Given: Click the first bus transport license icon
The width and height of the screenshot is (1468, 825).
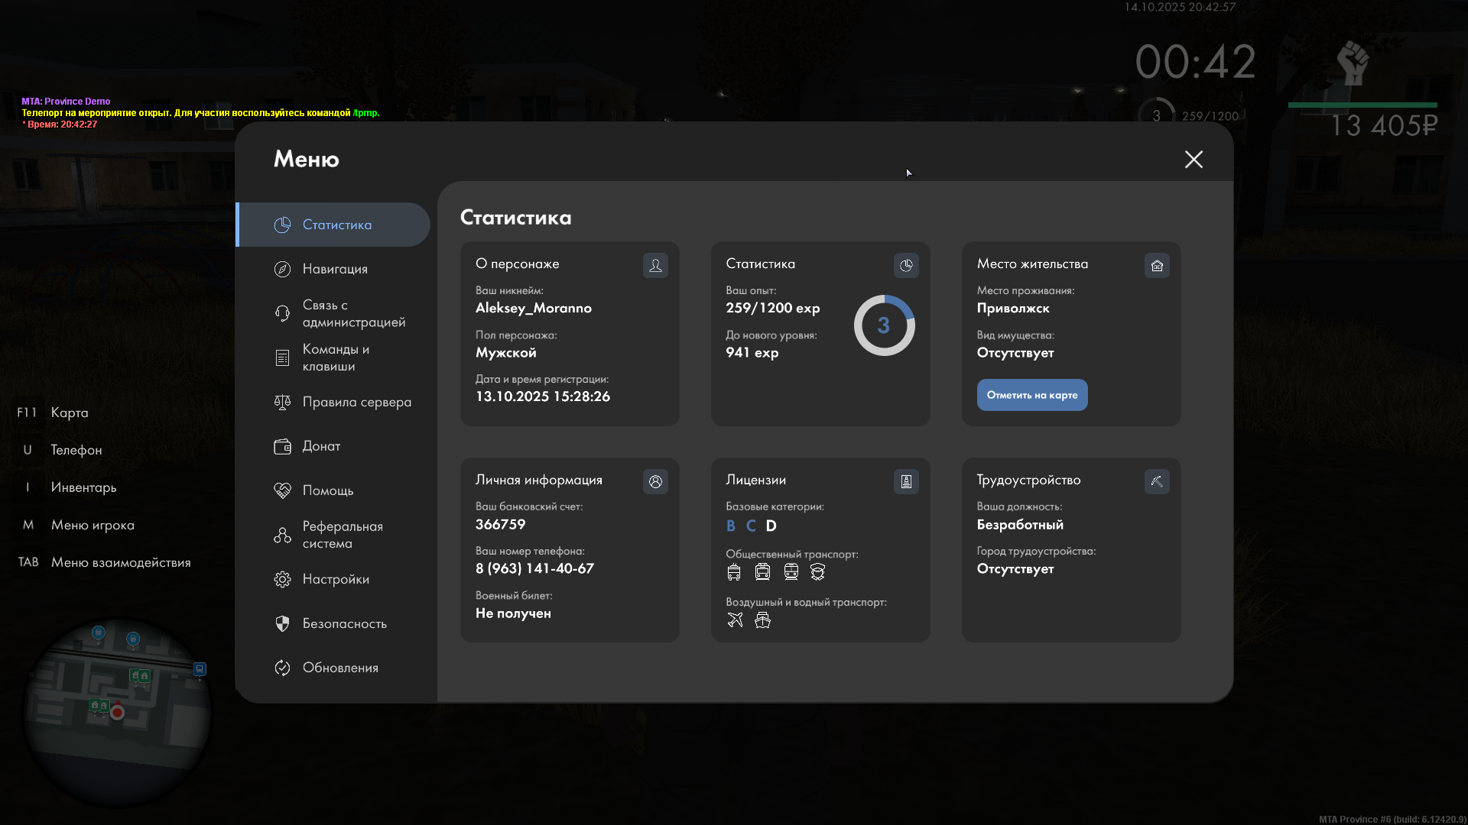Looking at the screenshot, I should 734,571.
